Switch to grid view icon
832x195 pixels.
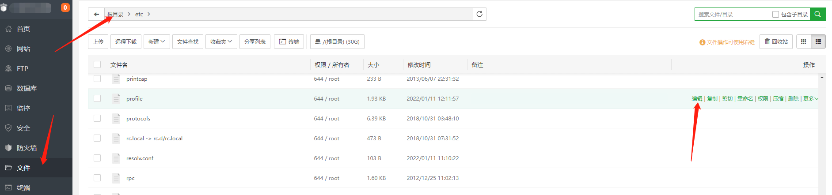coord(803,42)
